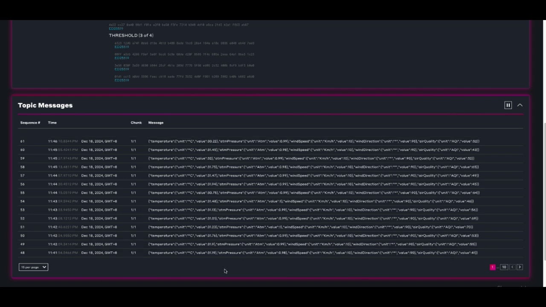Screen dimensions: 546x307
Task: Select sequence number 52
Action: pos(22,218)
